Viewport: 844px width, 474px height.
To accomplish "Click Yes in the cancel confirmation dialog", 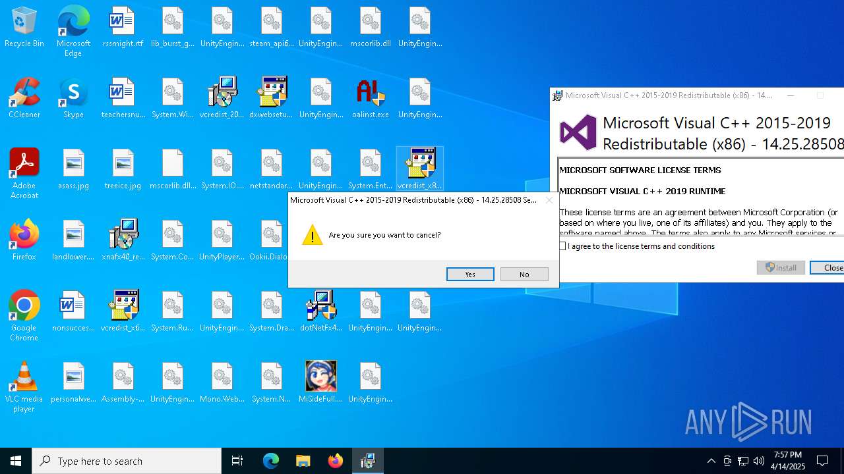I will [x=470, y=274].
